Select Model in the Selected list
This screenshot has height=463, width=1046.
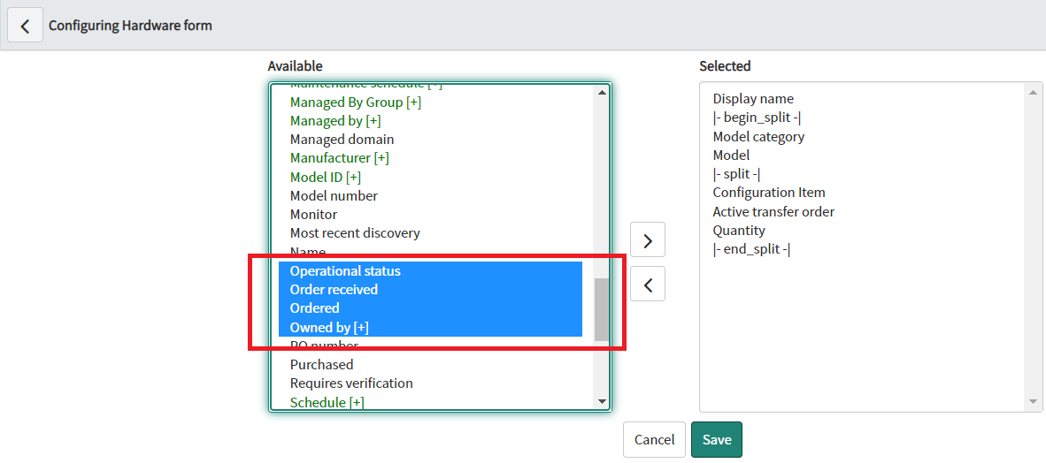coord(731,156)
